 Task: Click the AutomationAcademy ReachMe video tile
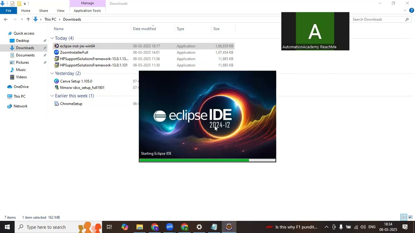(x=315, y=31)
